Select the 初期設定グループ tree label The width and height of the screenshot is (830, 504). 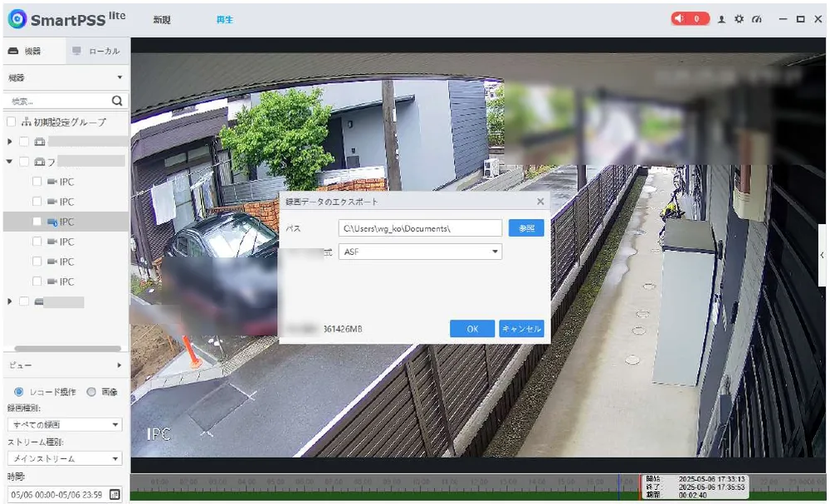coord(70,122)
